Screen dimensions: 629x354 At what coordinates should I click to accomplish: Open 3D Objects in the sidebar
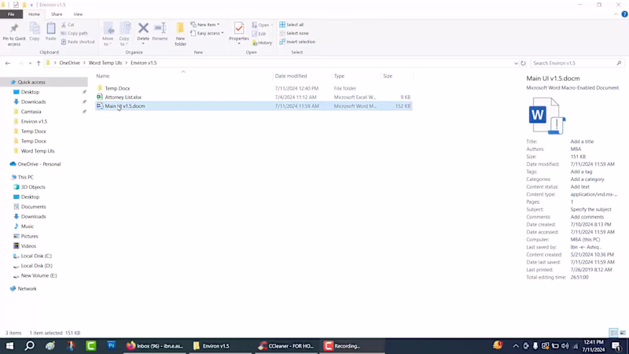tap(33, 187)
